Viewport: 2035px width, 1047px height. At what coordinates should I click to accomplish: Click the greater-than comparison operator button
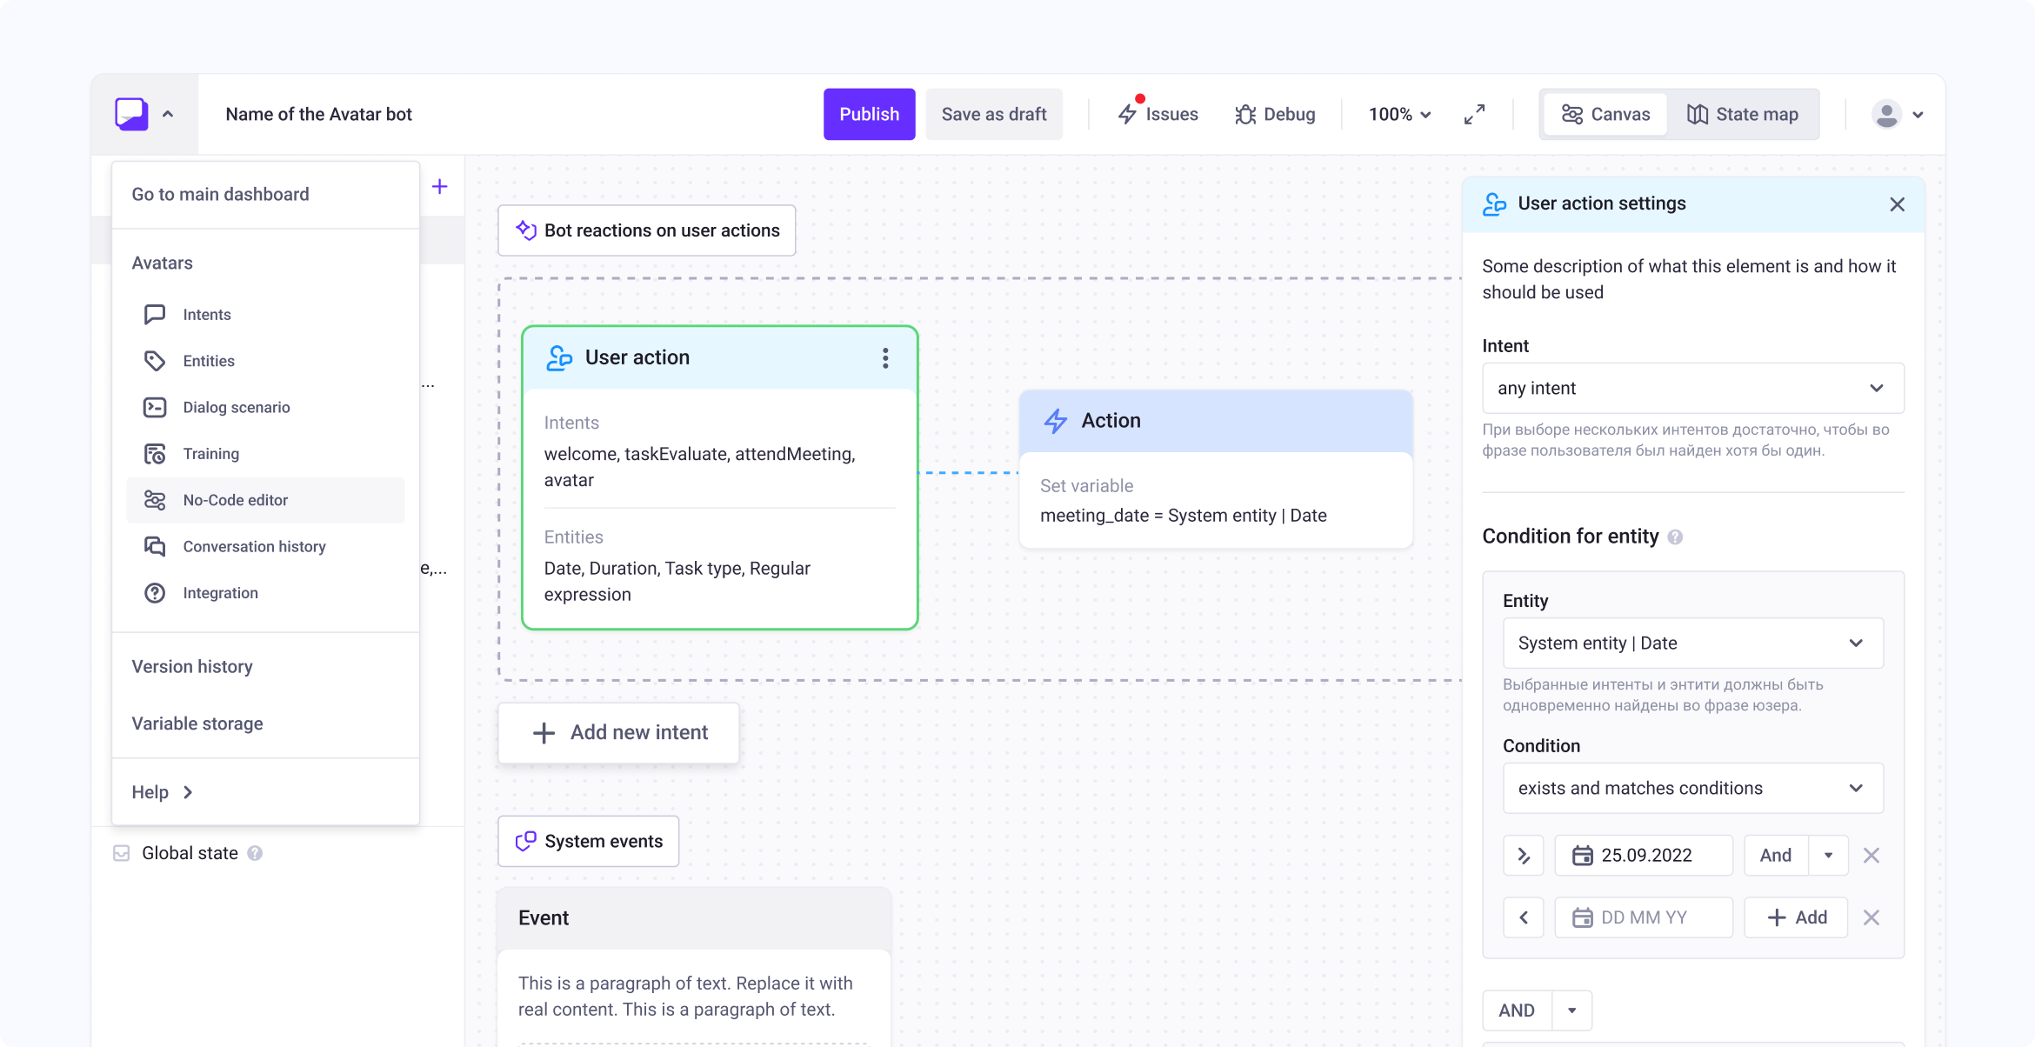1524,856
